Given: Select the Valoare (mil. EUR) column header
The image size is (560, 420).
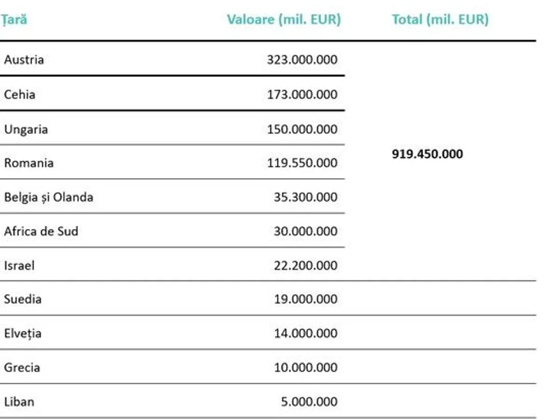Looking at the screenshot, I should 284,20.
